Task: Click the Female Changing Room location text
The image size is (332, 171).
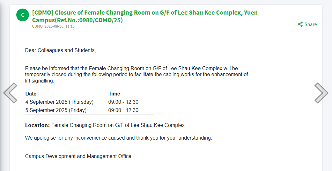Action: 118,125
